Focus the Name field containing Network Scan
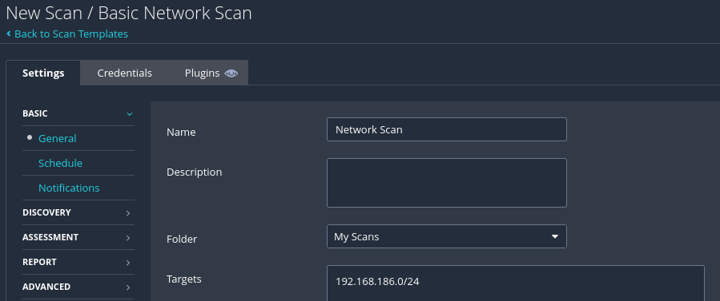 pos(446,129)
